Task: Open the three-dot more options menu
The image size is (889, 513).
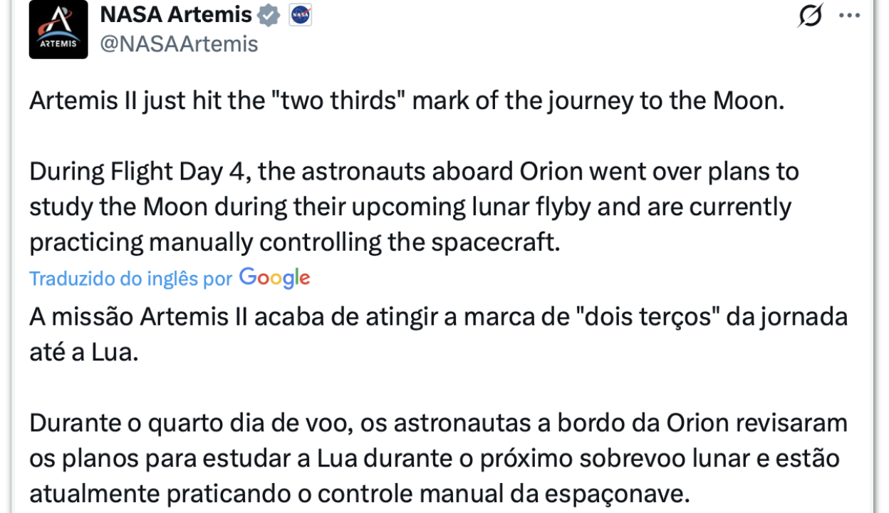Action: point(849,15)
